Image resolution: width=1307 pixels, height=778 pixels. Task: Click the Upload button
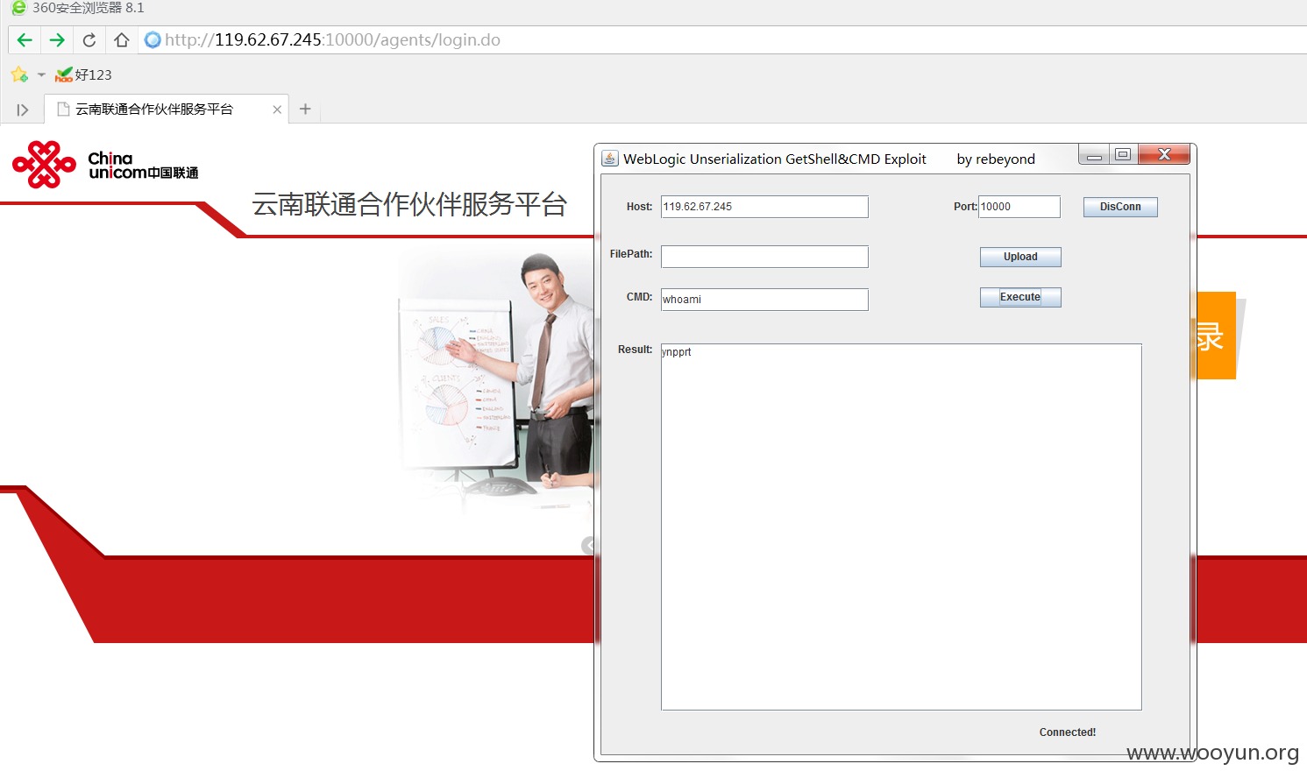(x=1020, y=257)
